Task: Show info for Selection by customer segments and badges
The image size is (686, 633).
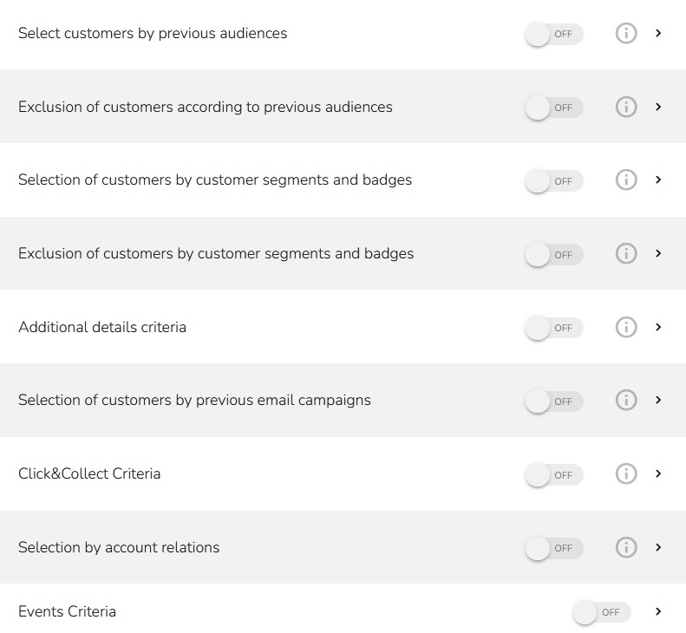Action: tap(626, 180)
